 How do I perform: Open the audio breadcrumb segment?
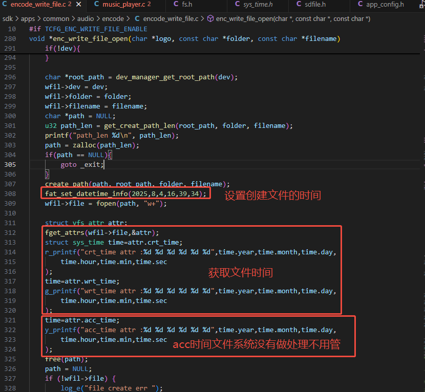tap(86, 19)
